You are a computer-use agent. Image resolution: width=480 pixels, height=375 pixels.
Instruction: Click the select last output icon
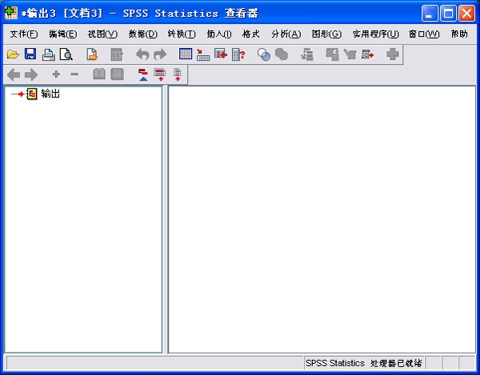coord(307,54)
